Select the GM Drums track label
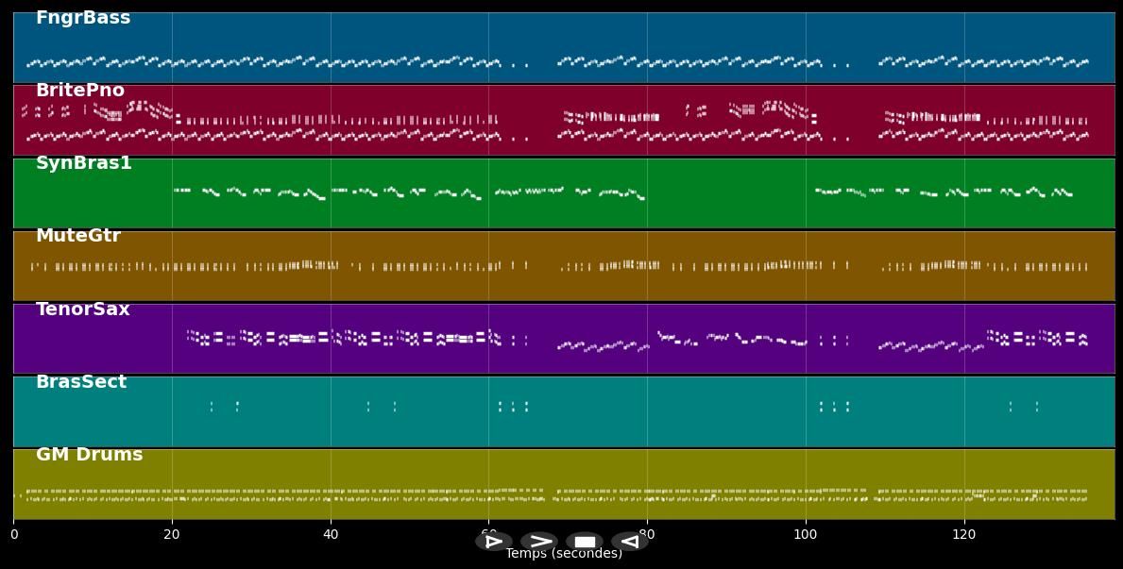This screenshot has height=569, width=1123. point(90,455)
